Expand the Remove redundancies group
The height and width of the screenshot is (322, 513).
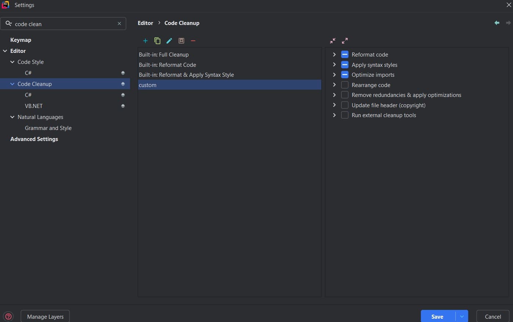(334, 95)
